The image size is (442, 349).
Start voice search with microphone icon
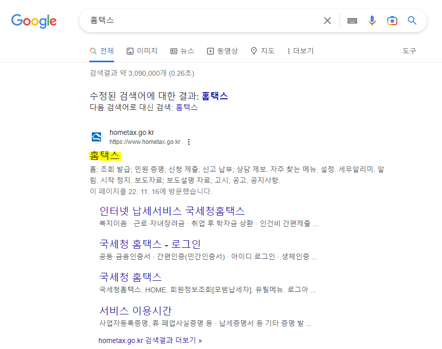pyautogui.click(x=372, y=21)
